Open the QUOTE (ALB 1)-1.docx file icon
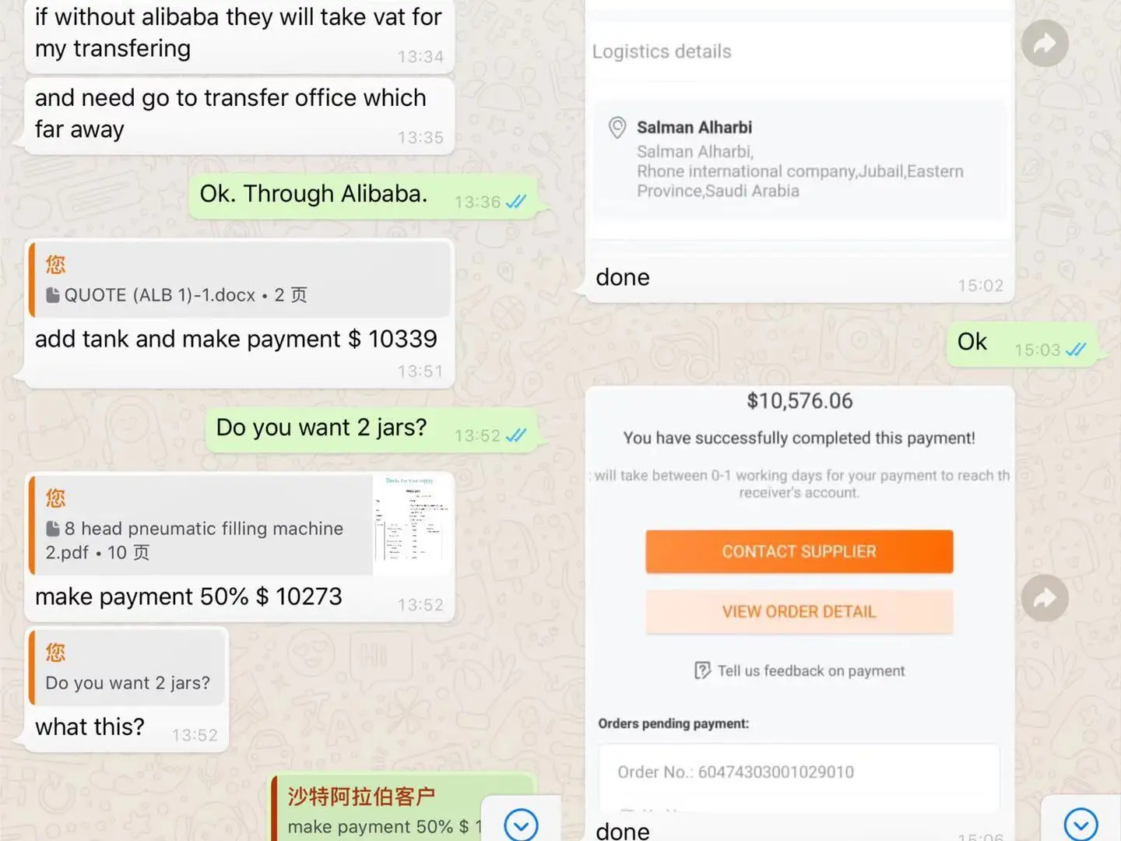Viewport: 1121px width, 841px height. click(x=53, y=295)
